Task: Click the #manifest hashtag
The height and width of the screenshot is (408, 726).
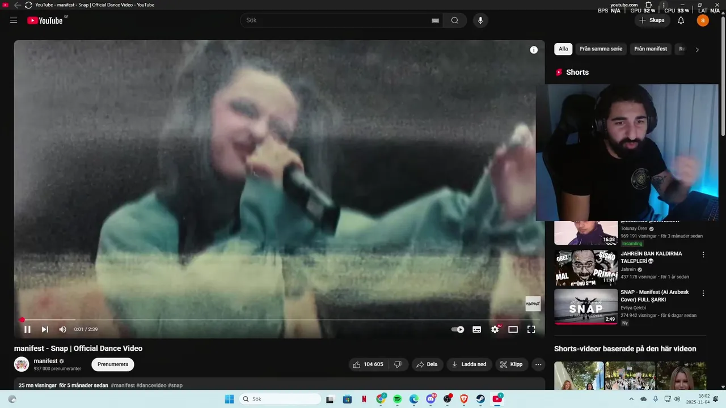Action: click(x=123, y=385)
